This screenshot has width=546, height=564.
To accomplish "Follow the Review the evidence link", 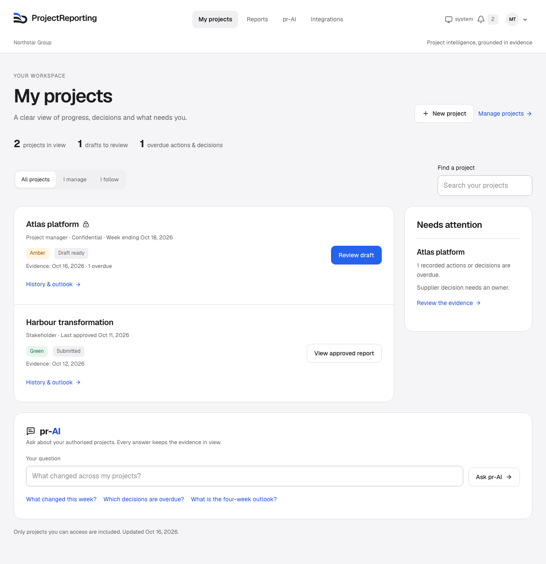I will point(449,303).
